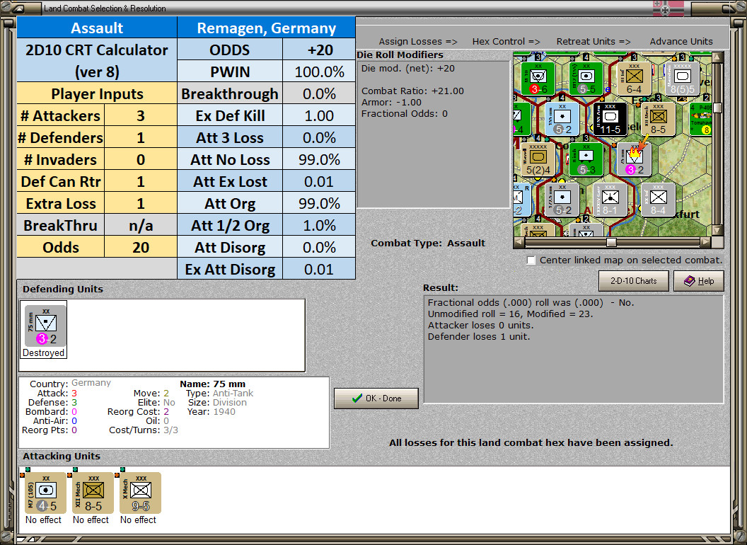Click the map horizontal scrollbar thumb
The image size is (747, 545).
(611, 242)
